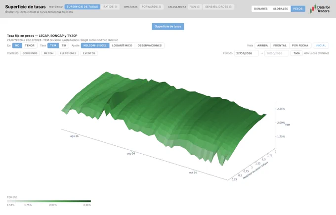336x215 pixels.
Task: Click the lock icon on Ratios
Action: (116, 6)
